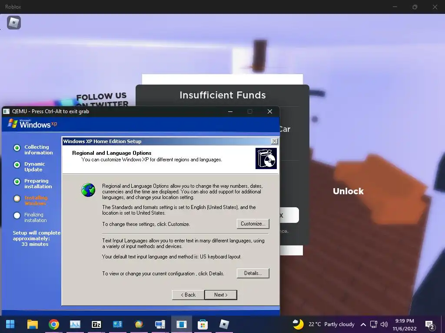
Task: Open the clock showing 9:19 PM
Action: tap(405, 324)
